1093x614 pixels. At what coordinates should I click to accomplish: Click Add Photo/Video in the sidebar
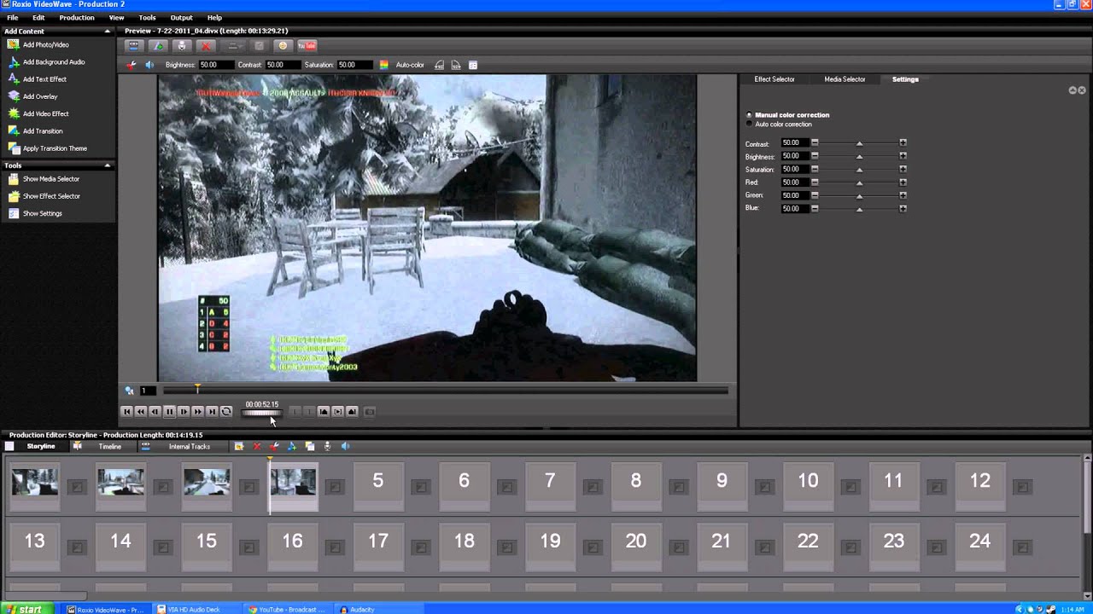tap(46, 44)
